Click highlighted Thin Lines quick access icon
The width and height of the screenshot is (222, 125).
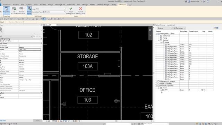[x=44, y=19]
